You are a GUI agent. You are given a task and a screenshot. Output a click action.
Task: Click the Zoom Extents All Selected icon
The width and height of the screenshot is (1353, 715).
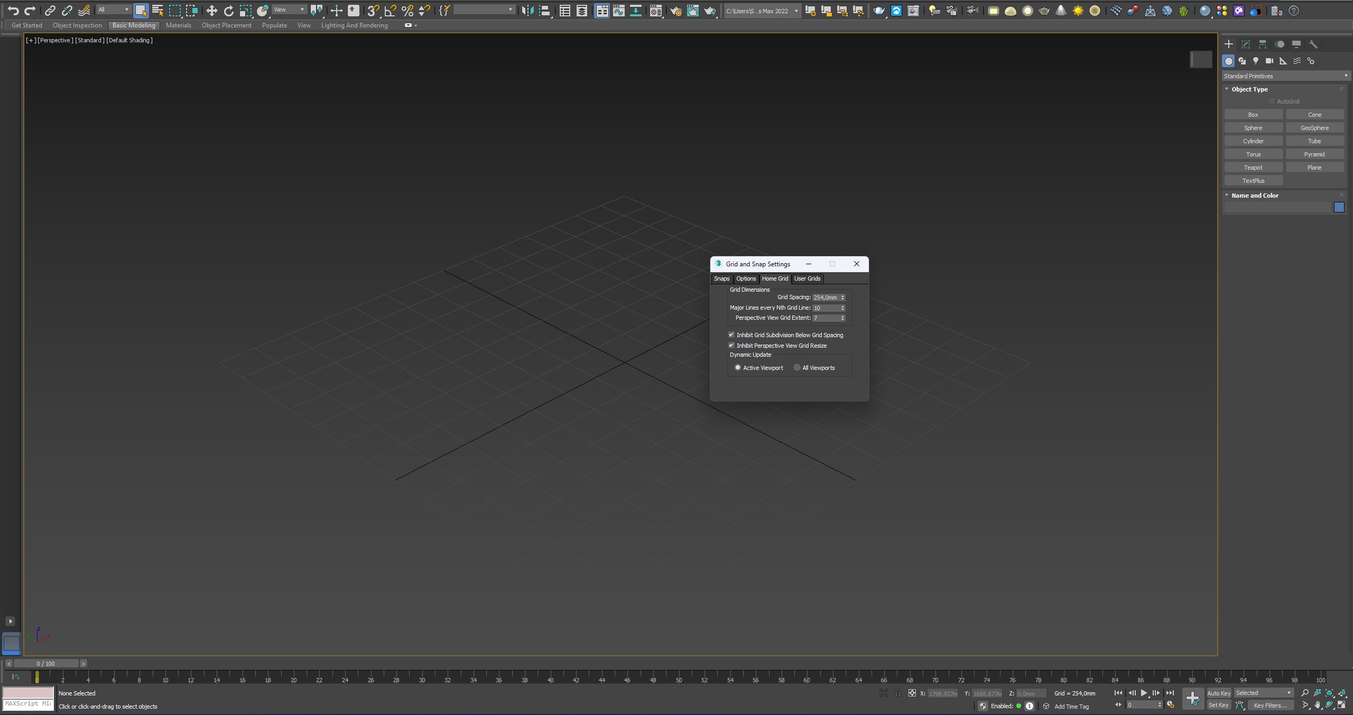tap(1341, 693)
